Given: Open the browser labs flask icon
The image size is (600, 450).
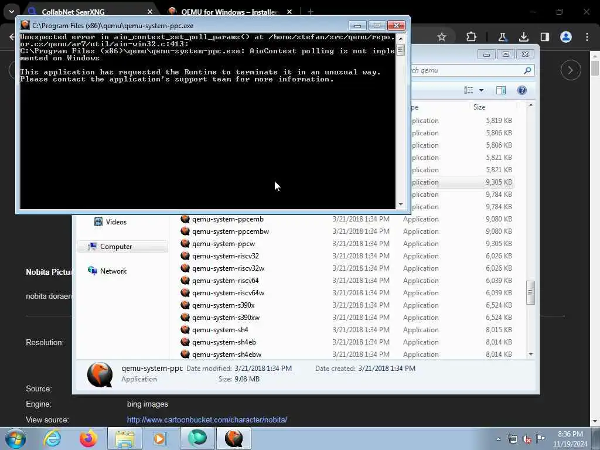Looking at the screenshot, I should (x=502, y=37).
